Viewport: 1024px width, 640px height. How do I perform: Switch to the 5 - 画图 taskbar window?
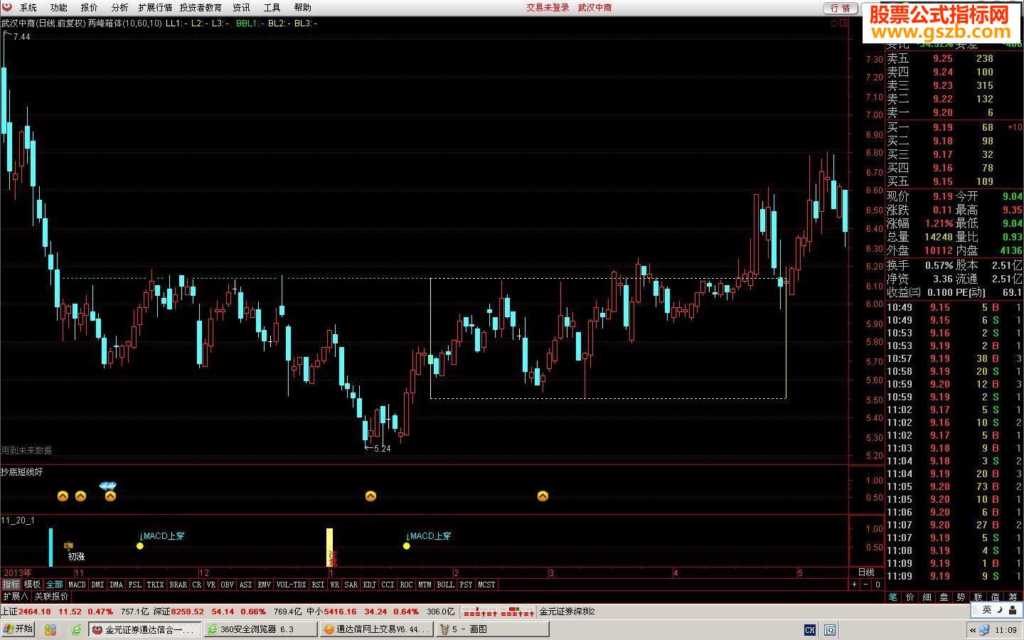492,629
